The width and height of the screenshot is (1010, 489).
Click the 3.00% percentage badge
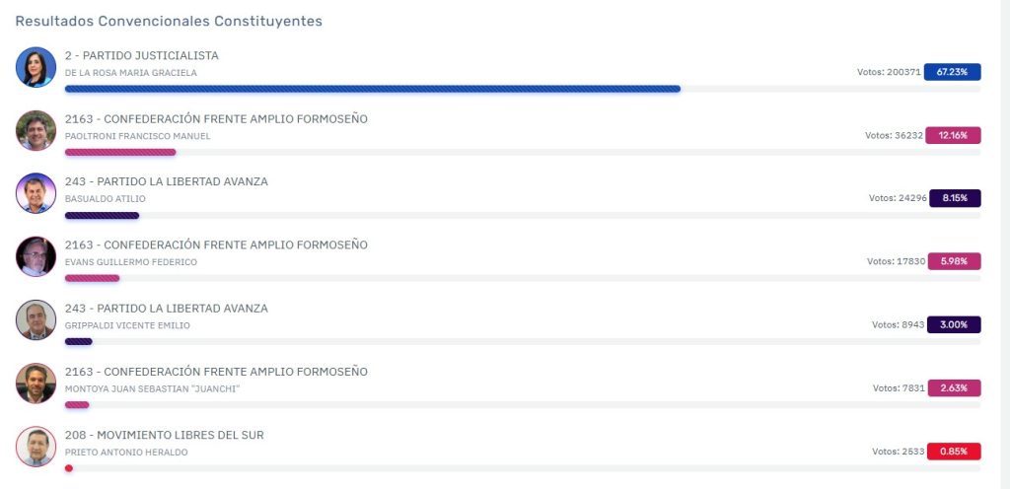(x=954, y=325)
